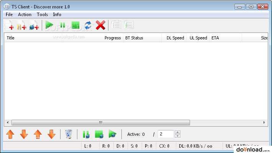Pause all torrents with the globe pause icon

click(86, 134)
